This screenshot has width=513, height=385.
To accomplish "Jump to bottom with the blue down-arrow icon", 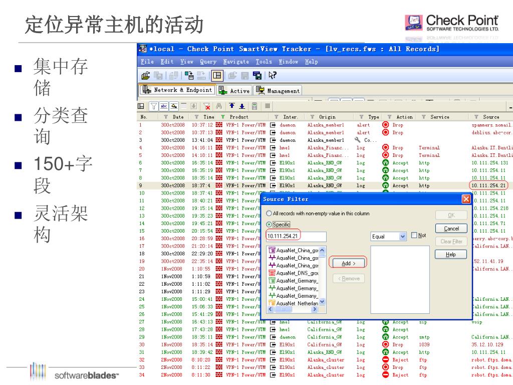I will [x=242, y=106].
